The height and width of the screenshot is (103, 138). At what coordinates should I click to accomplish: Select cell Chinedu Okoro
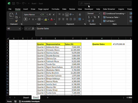point(55,50)
